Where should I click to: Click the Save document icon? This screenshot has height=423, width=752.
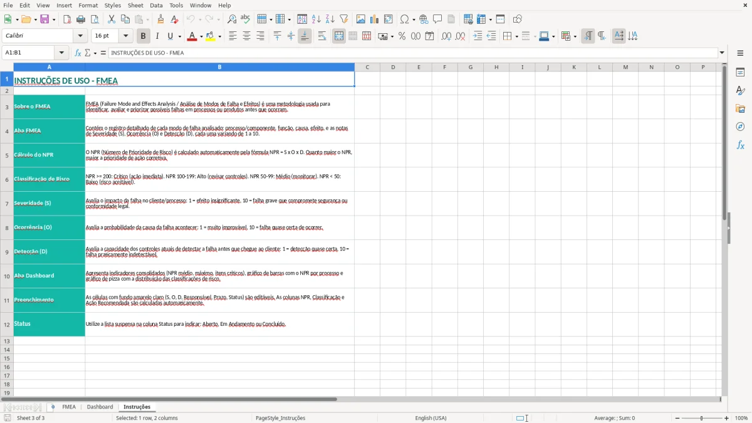[44, 19]
